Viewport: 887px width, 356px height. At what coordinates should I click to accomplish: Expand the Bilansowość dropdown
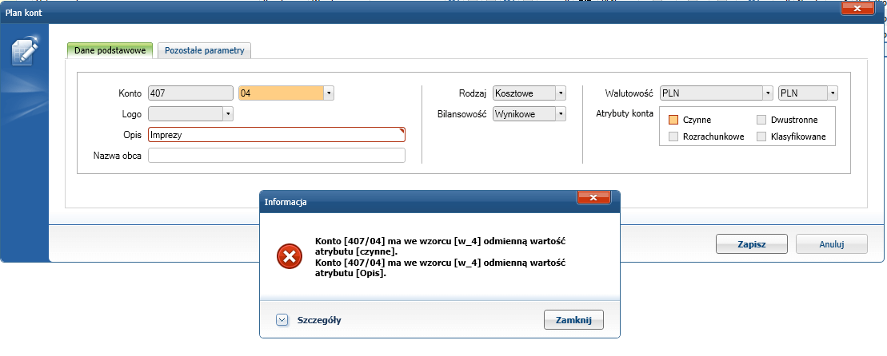click(x=561, y=114)
